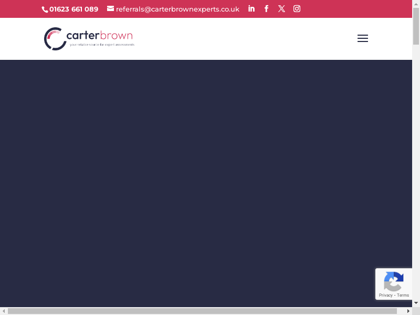Screen dimensions: 420x315
Task: Call the 01623 661 089 phone link
Action: [73, 9]
